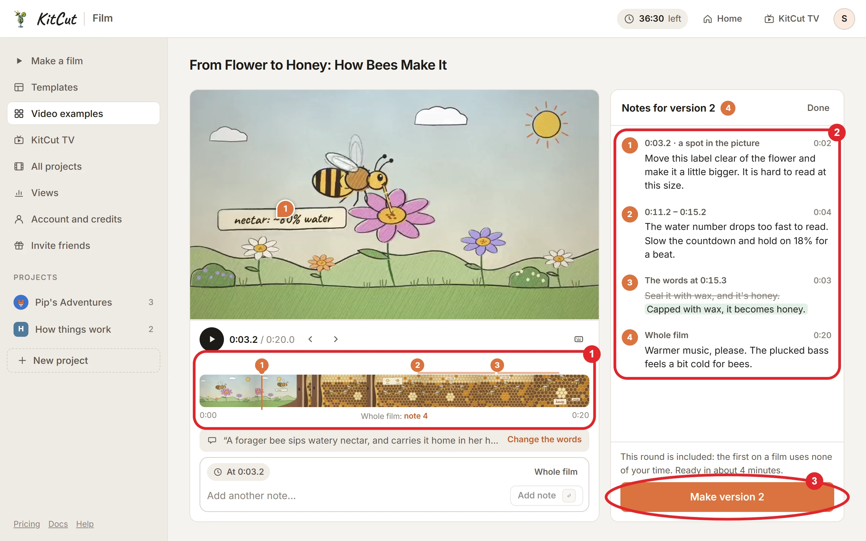Open Invite friends
This screenshot has height=541, width=866.
click(x=83, y=245)
